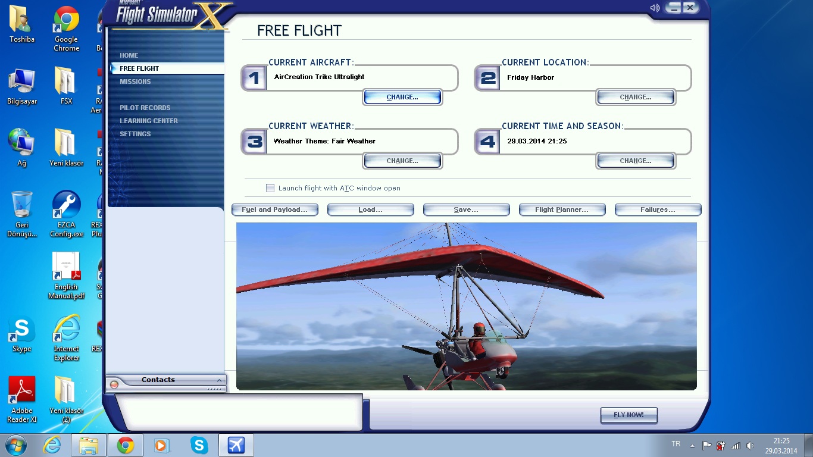The width and height of the screenshot is (813, 457).
Task: Open Settings in the sidebar
Action: [135, 134]
